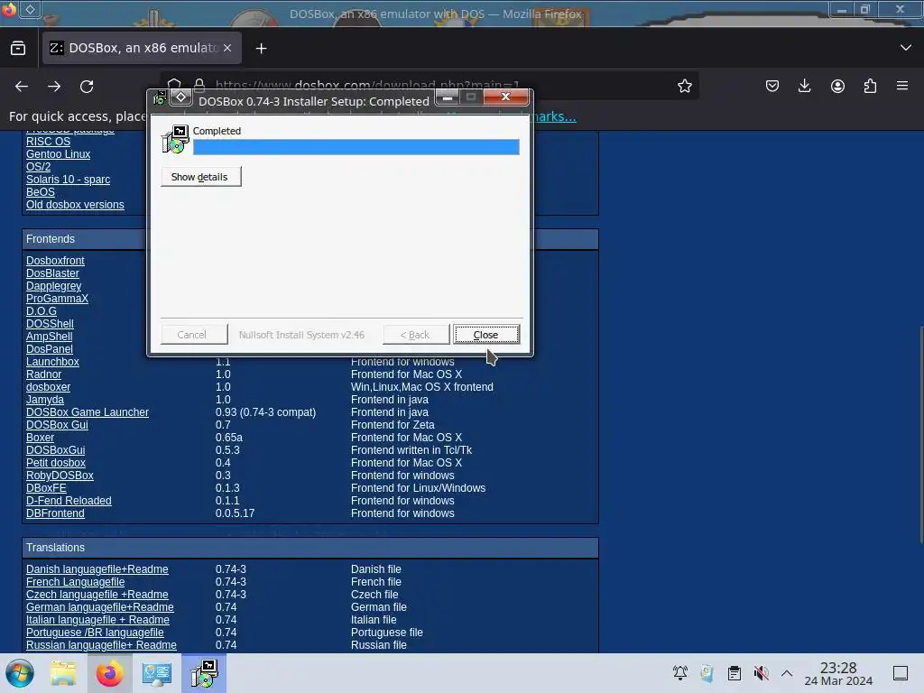Open the Boxer frontend link
Viewport: 924px width, 693px height.
point(40,438)
